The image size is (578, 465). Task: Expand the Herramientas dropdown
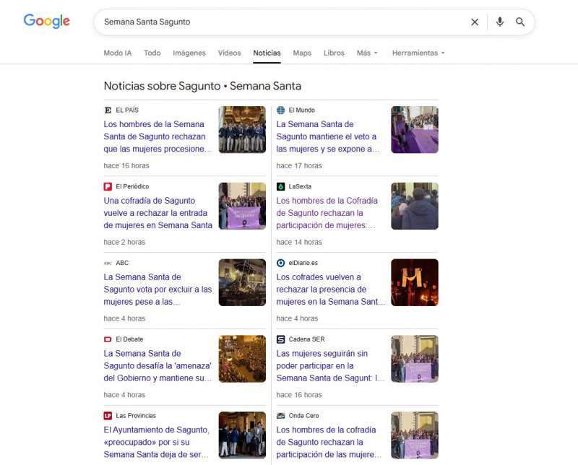(x=417, y=53)
